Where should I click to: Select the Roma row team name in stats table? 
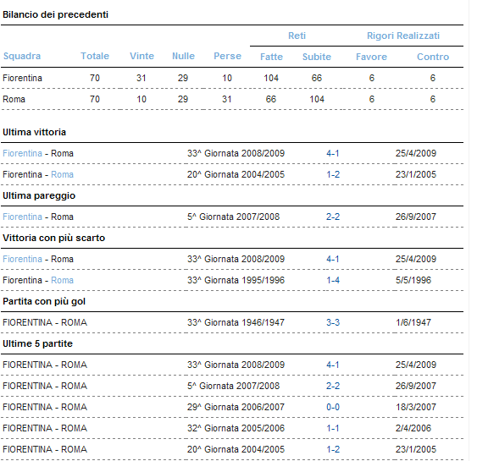[x=14, y=99]
